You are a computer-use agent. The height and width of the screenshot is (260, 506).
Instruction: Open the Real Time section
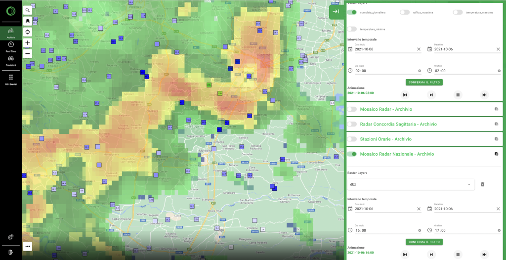coord(11,47)
